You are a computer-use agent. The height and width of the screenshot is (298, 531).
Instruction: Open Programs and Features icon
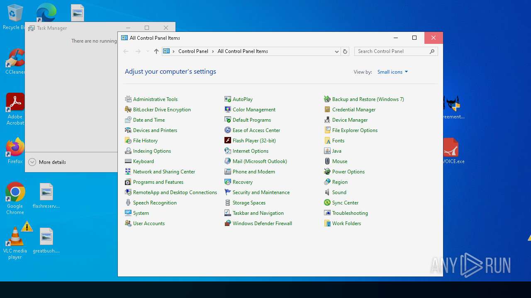pyautogui.click(x=128, y=182)
